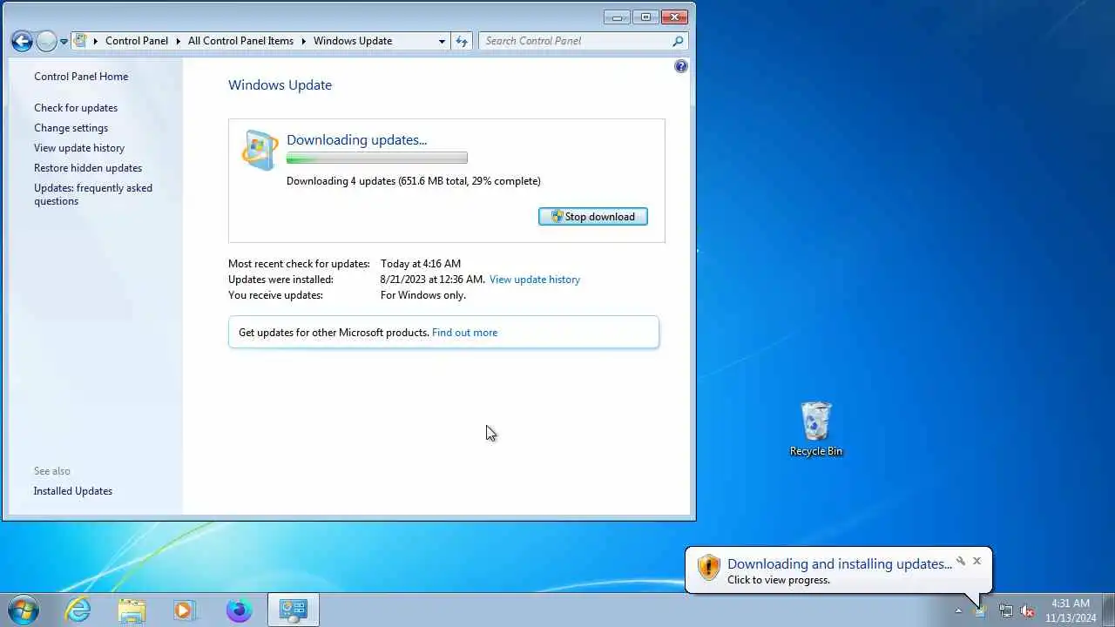Launch Windows Media Player from taskbar
The width and height of the screenshot is (1115, 627).
(185, 610)
